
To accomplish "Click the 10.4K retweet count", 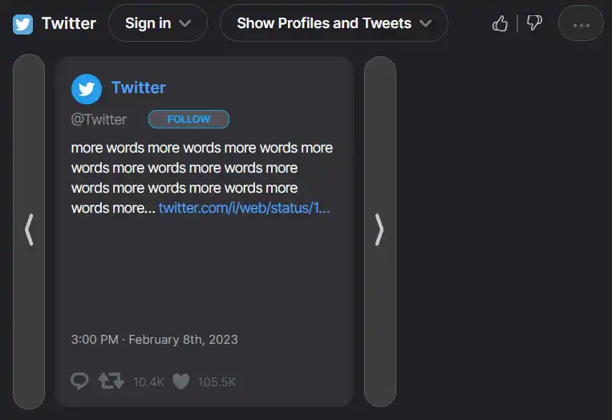I will (148, 382).
